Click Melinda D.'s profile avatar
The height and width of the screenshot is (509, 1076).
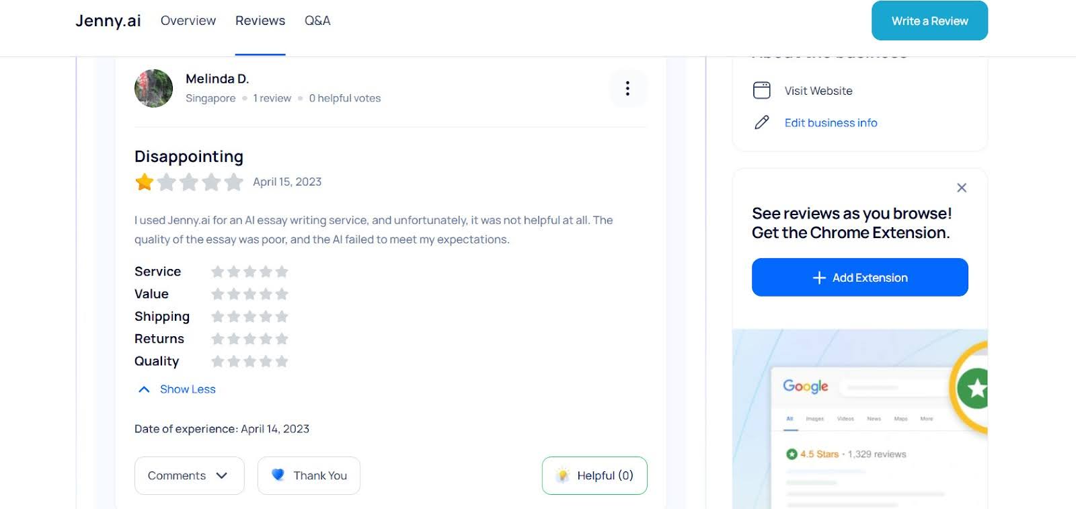coord(153,88)
